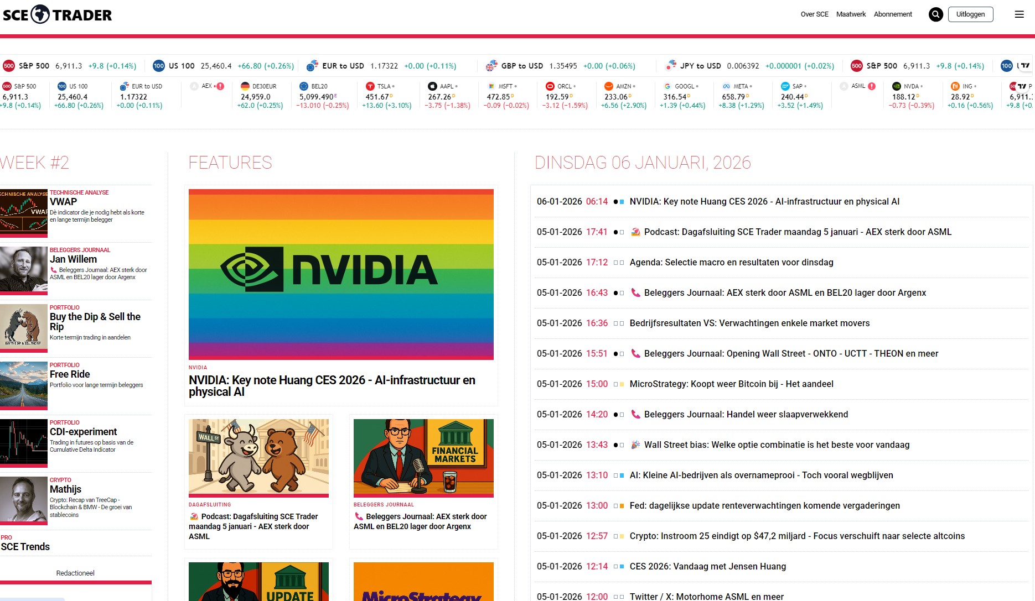Viewport: 1035px width, 601px height.
Task: Open NVIDIA Key note Huang feature headline
Action: 332,386
